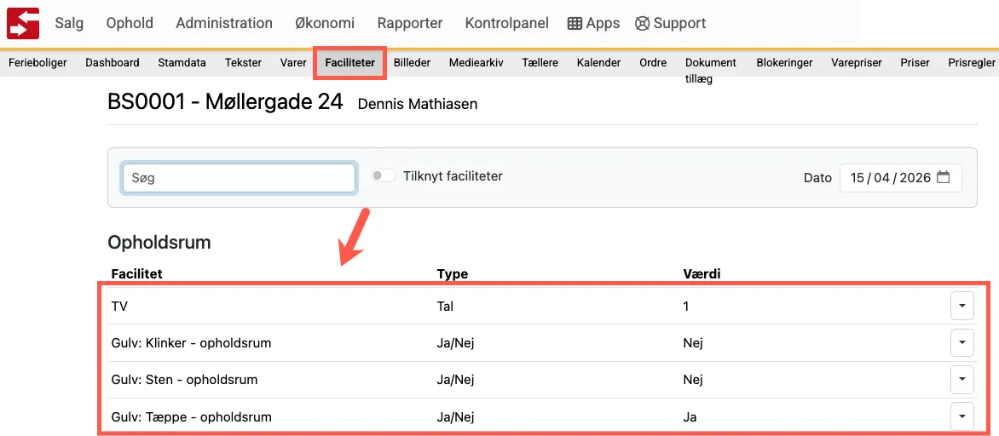
Task: Select the Kalender tab
Action: (x=598, y=63)
